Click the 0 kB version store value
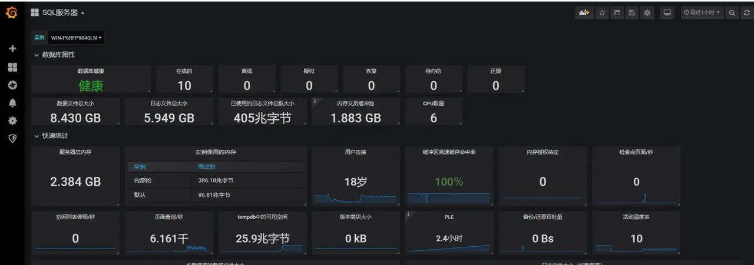Screen dimensions: 754x265 (356, 239)
